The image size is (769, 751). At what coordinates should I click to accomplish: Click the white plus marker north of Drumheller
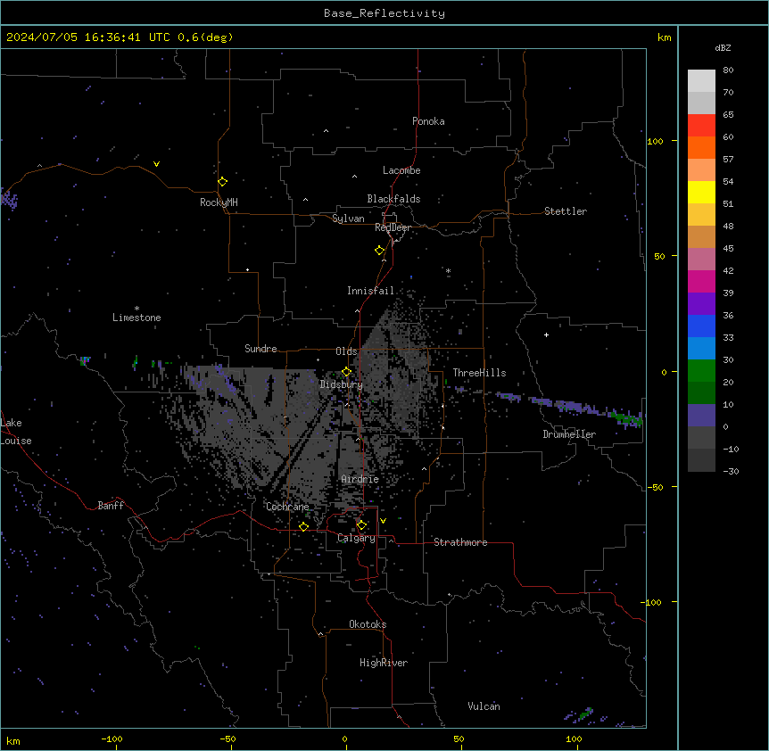point(546,334)
